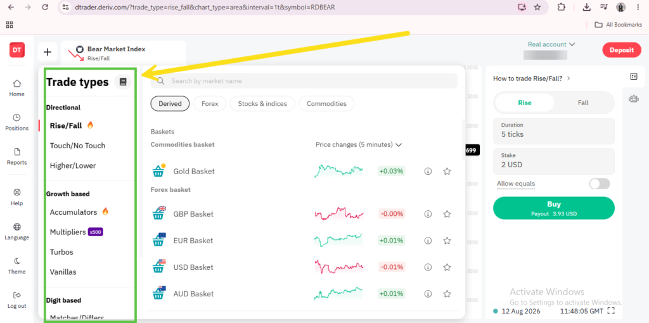
Task: Bookmark this page with the star
Action: pyautogui.click(x=537, y=7)
